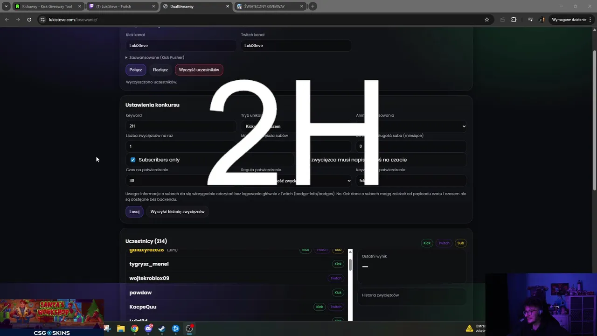Click the Wymagane działanie button
597x336 pixels.
tap(572, 20)
